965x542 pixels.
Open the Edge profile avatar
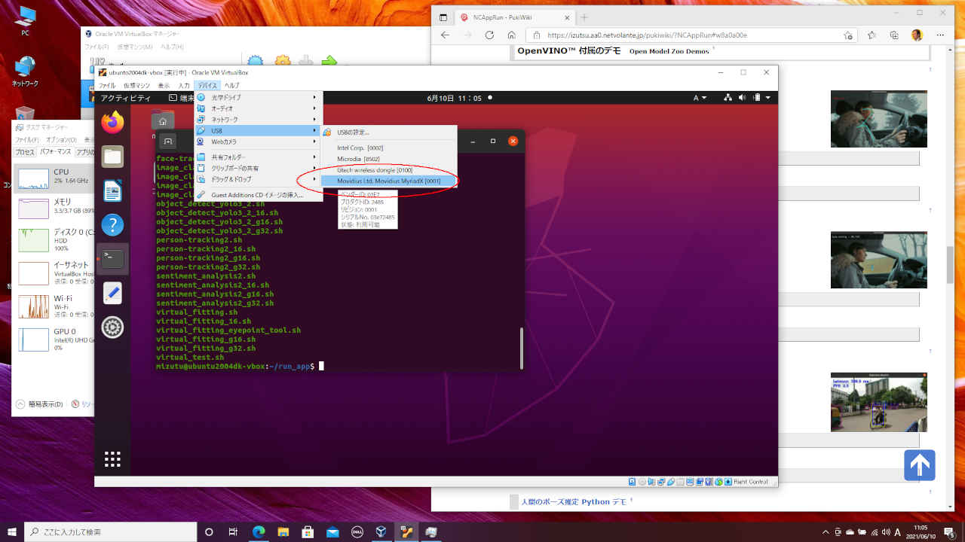[917, 35]
